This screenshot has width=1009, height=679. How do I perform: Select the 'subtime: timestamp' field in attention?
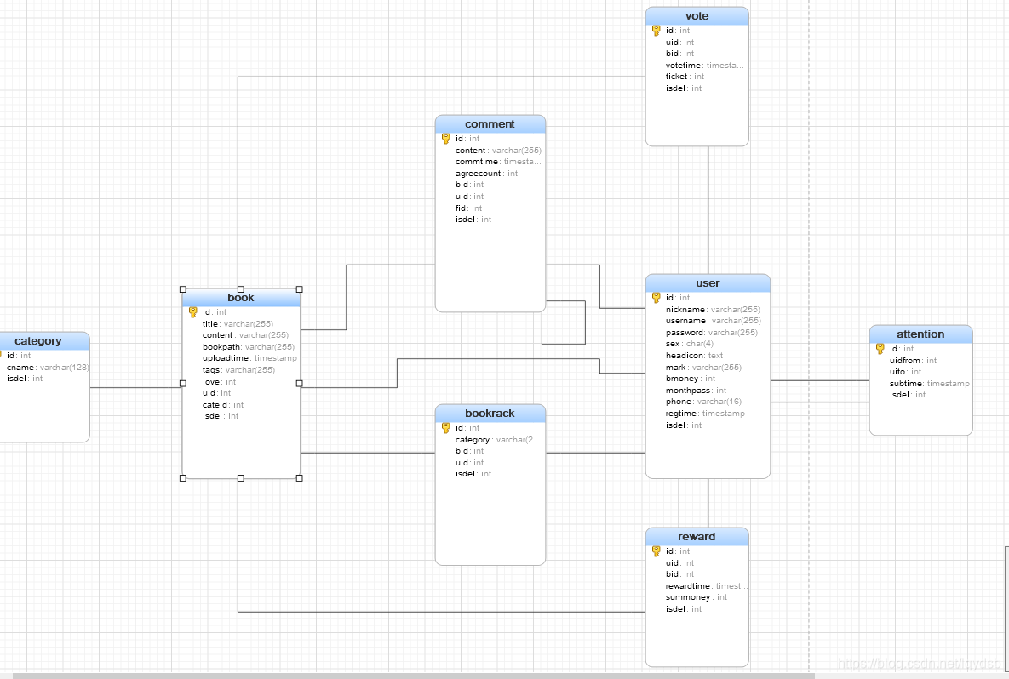(x=929, y=384)
